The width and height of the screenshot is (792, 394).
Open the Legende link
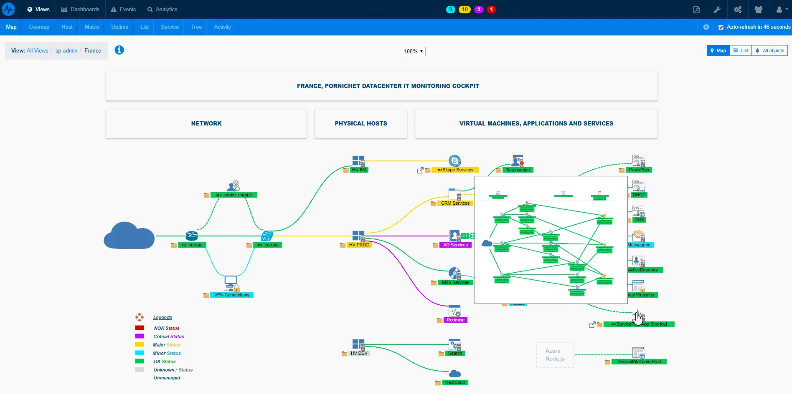click(x=162, y=317)
